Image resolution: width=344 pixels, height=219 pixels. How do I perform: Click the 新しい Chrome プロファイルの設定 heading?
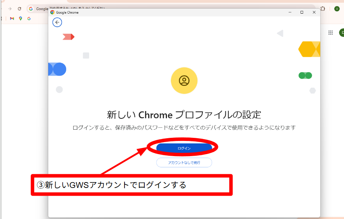tap(184, 115)
